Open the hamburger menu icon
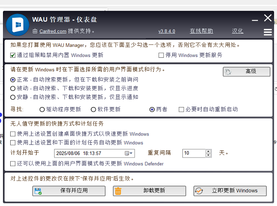The width and height of the screenshot is (277, 206). pyautogui.click(x=268, y=32)
